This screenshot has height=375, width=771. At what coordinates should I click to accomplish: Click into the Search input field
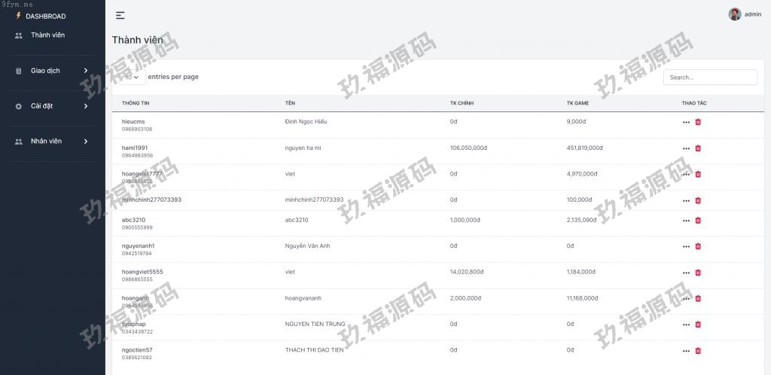pyautogui.click(x=710, y=78)
